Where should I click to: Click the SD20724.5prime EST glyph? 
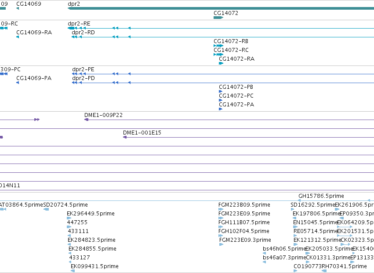46,209
